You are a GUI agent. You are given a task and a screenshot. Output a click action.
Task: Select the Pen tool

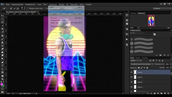coord(2,62)
